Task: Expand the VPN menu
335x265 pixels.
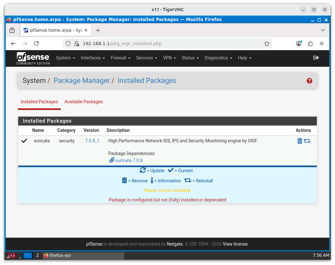Action: [x=169, y=58]
